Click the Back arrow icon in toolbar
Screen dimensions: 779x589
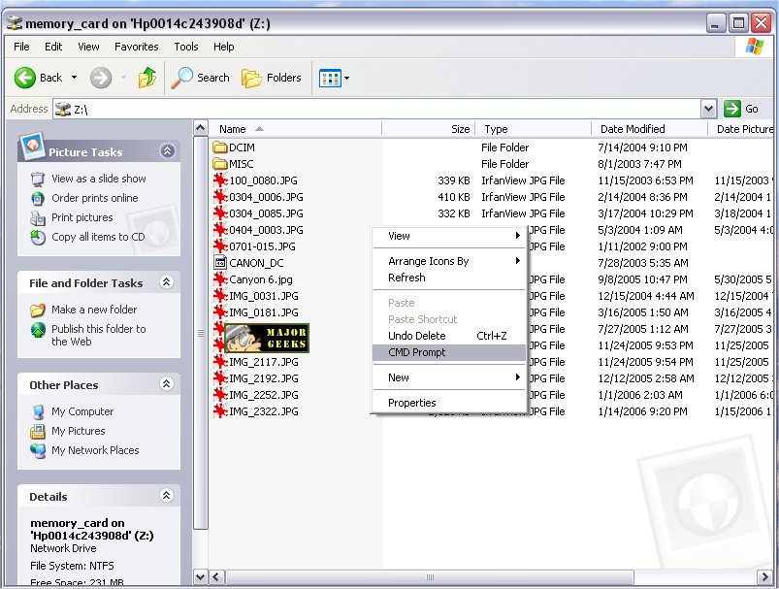click(25, 78)
